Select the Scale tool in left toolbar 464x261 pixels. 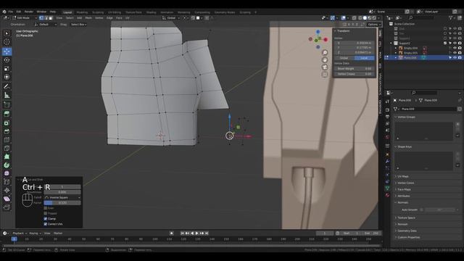7,69
